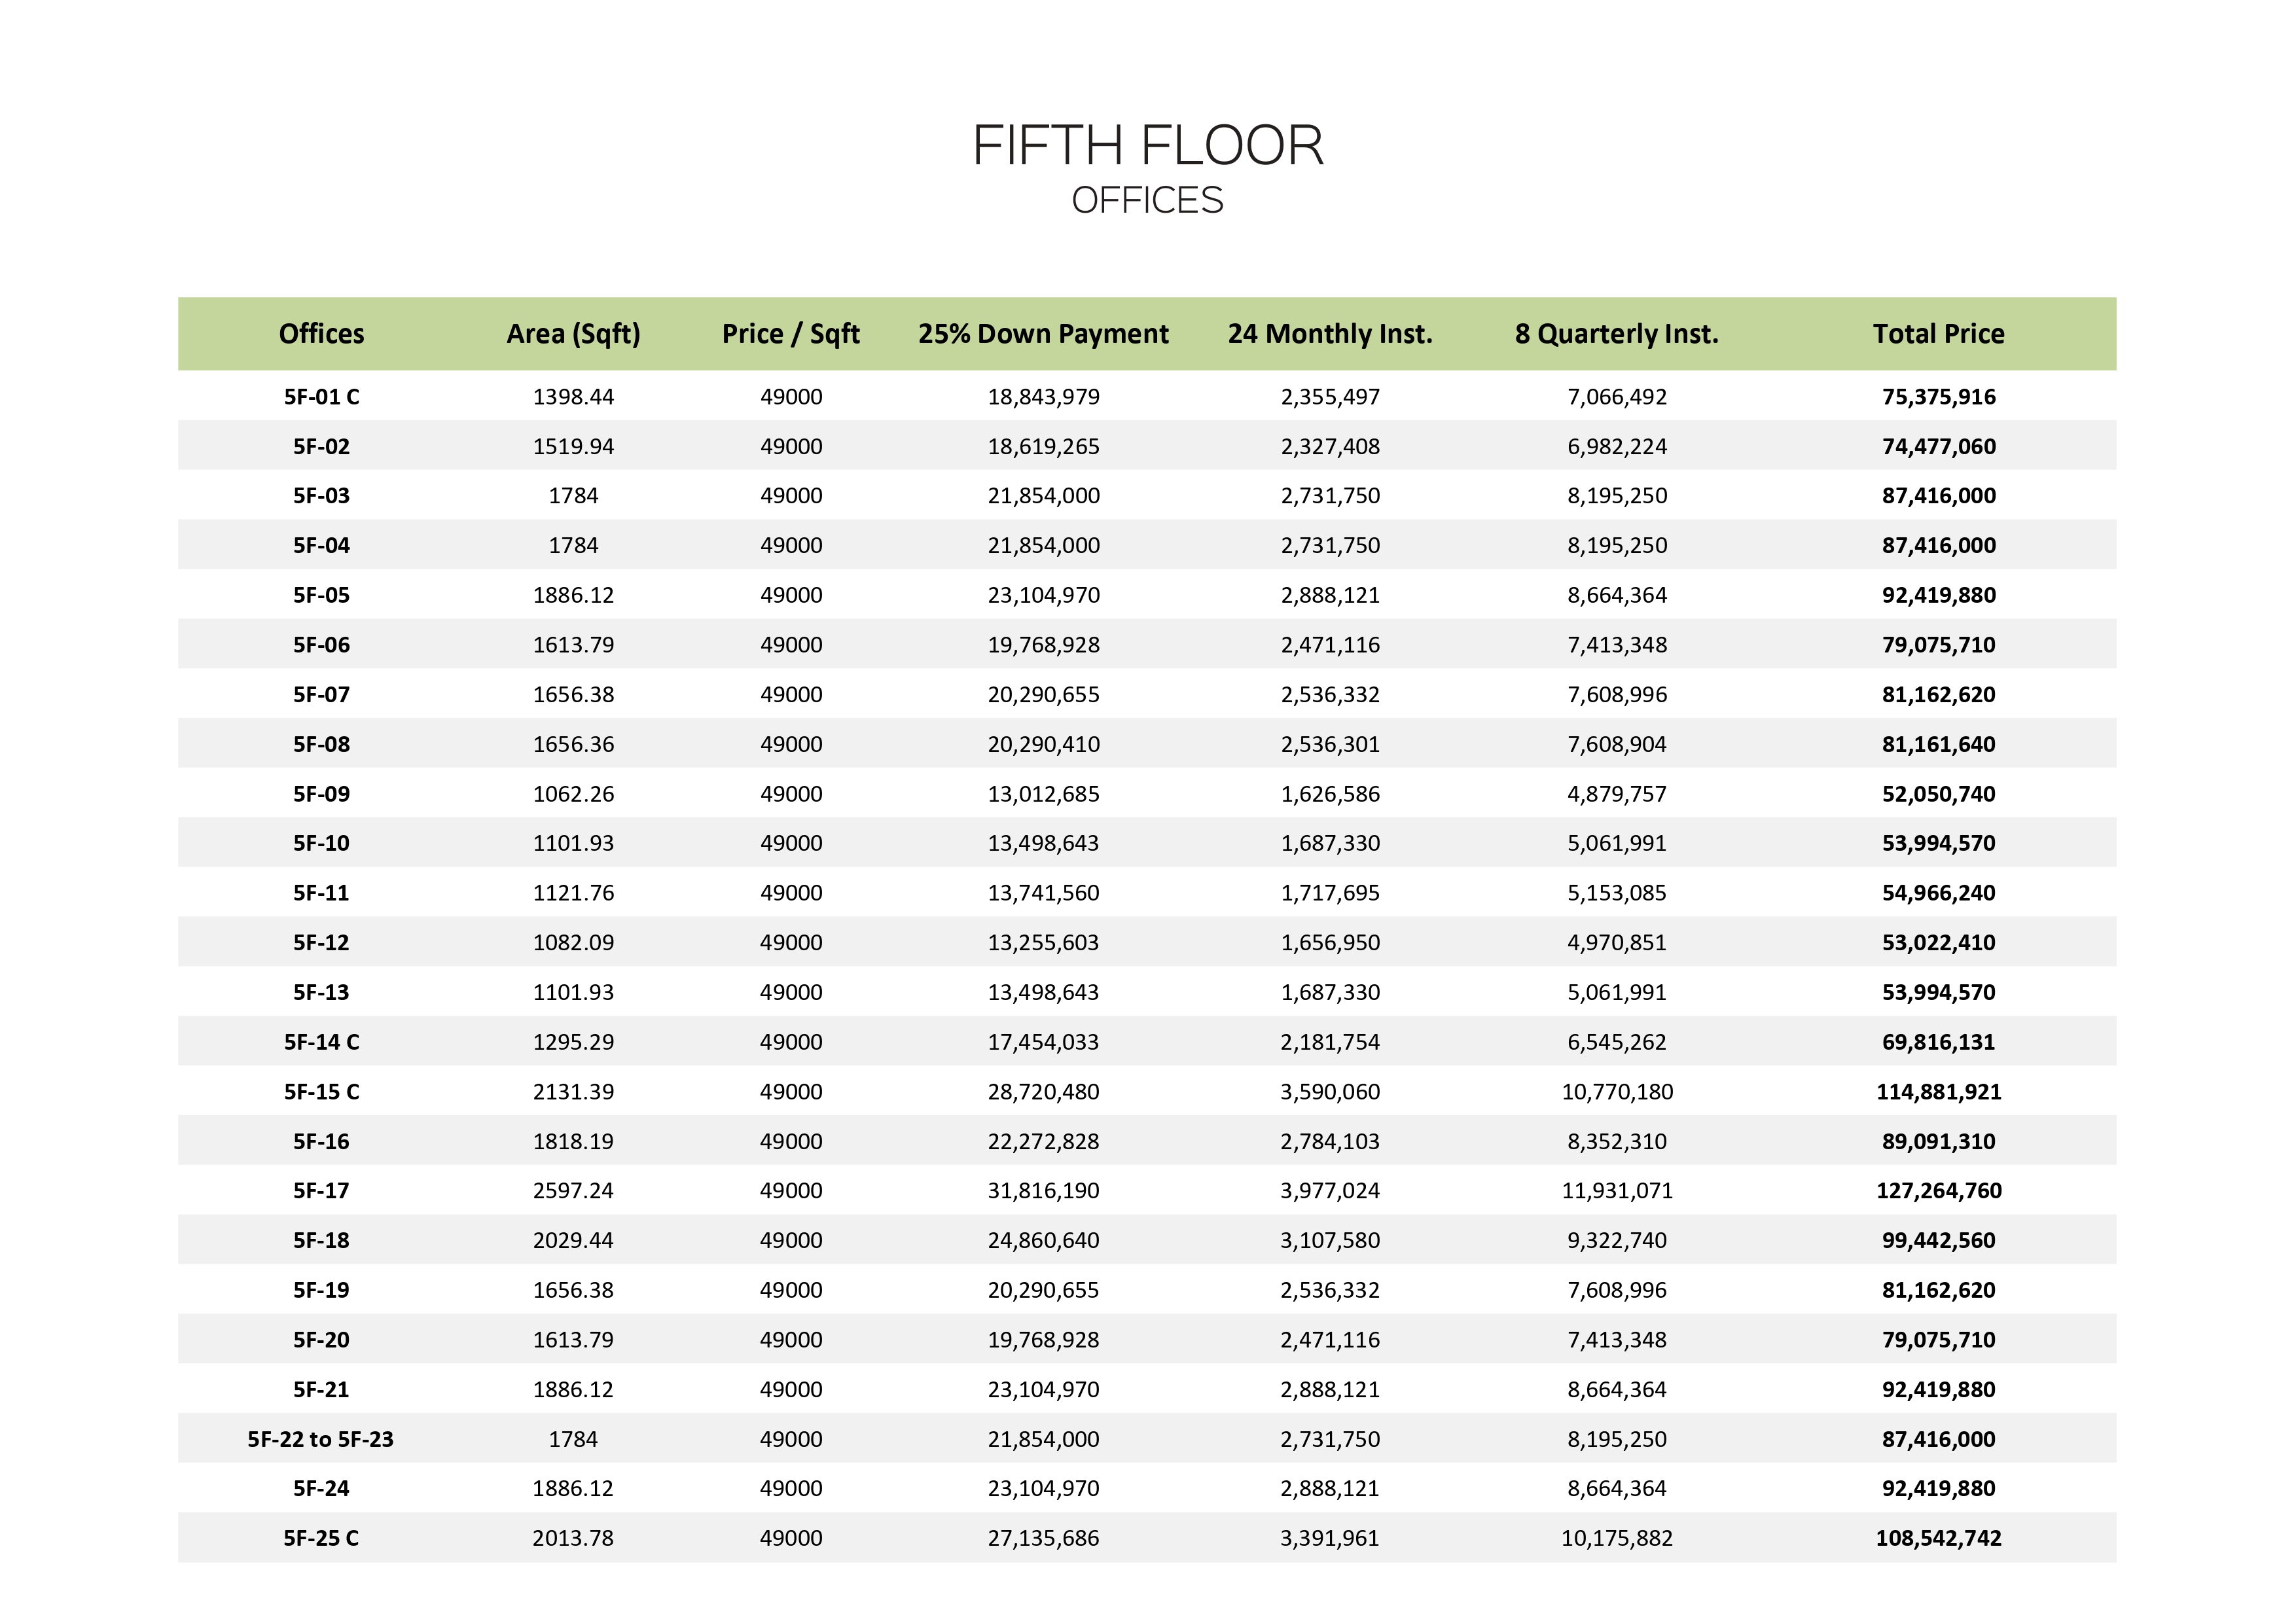Viewport: 2296px width, 1623px height.
Task: Click the Total Price column header
Action: coord(1938,334)
